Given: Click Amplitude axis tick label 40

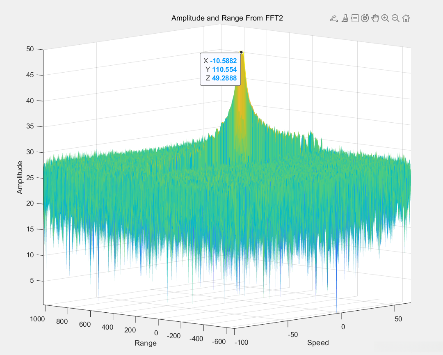Looking at the screenshot, I should tap(30, 101).
